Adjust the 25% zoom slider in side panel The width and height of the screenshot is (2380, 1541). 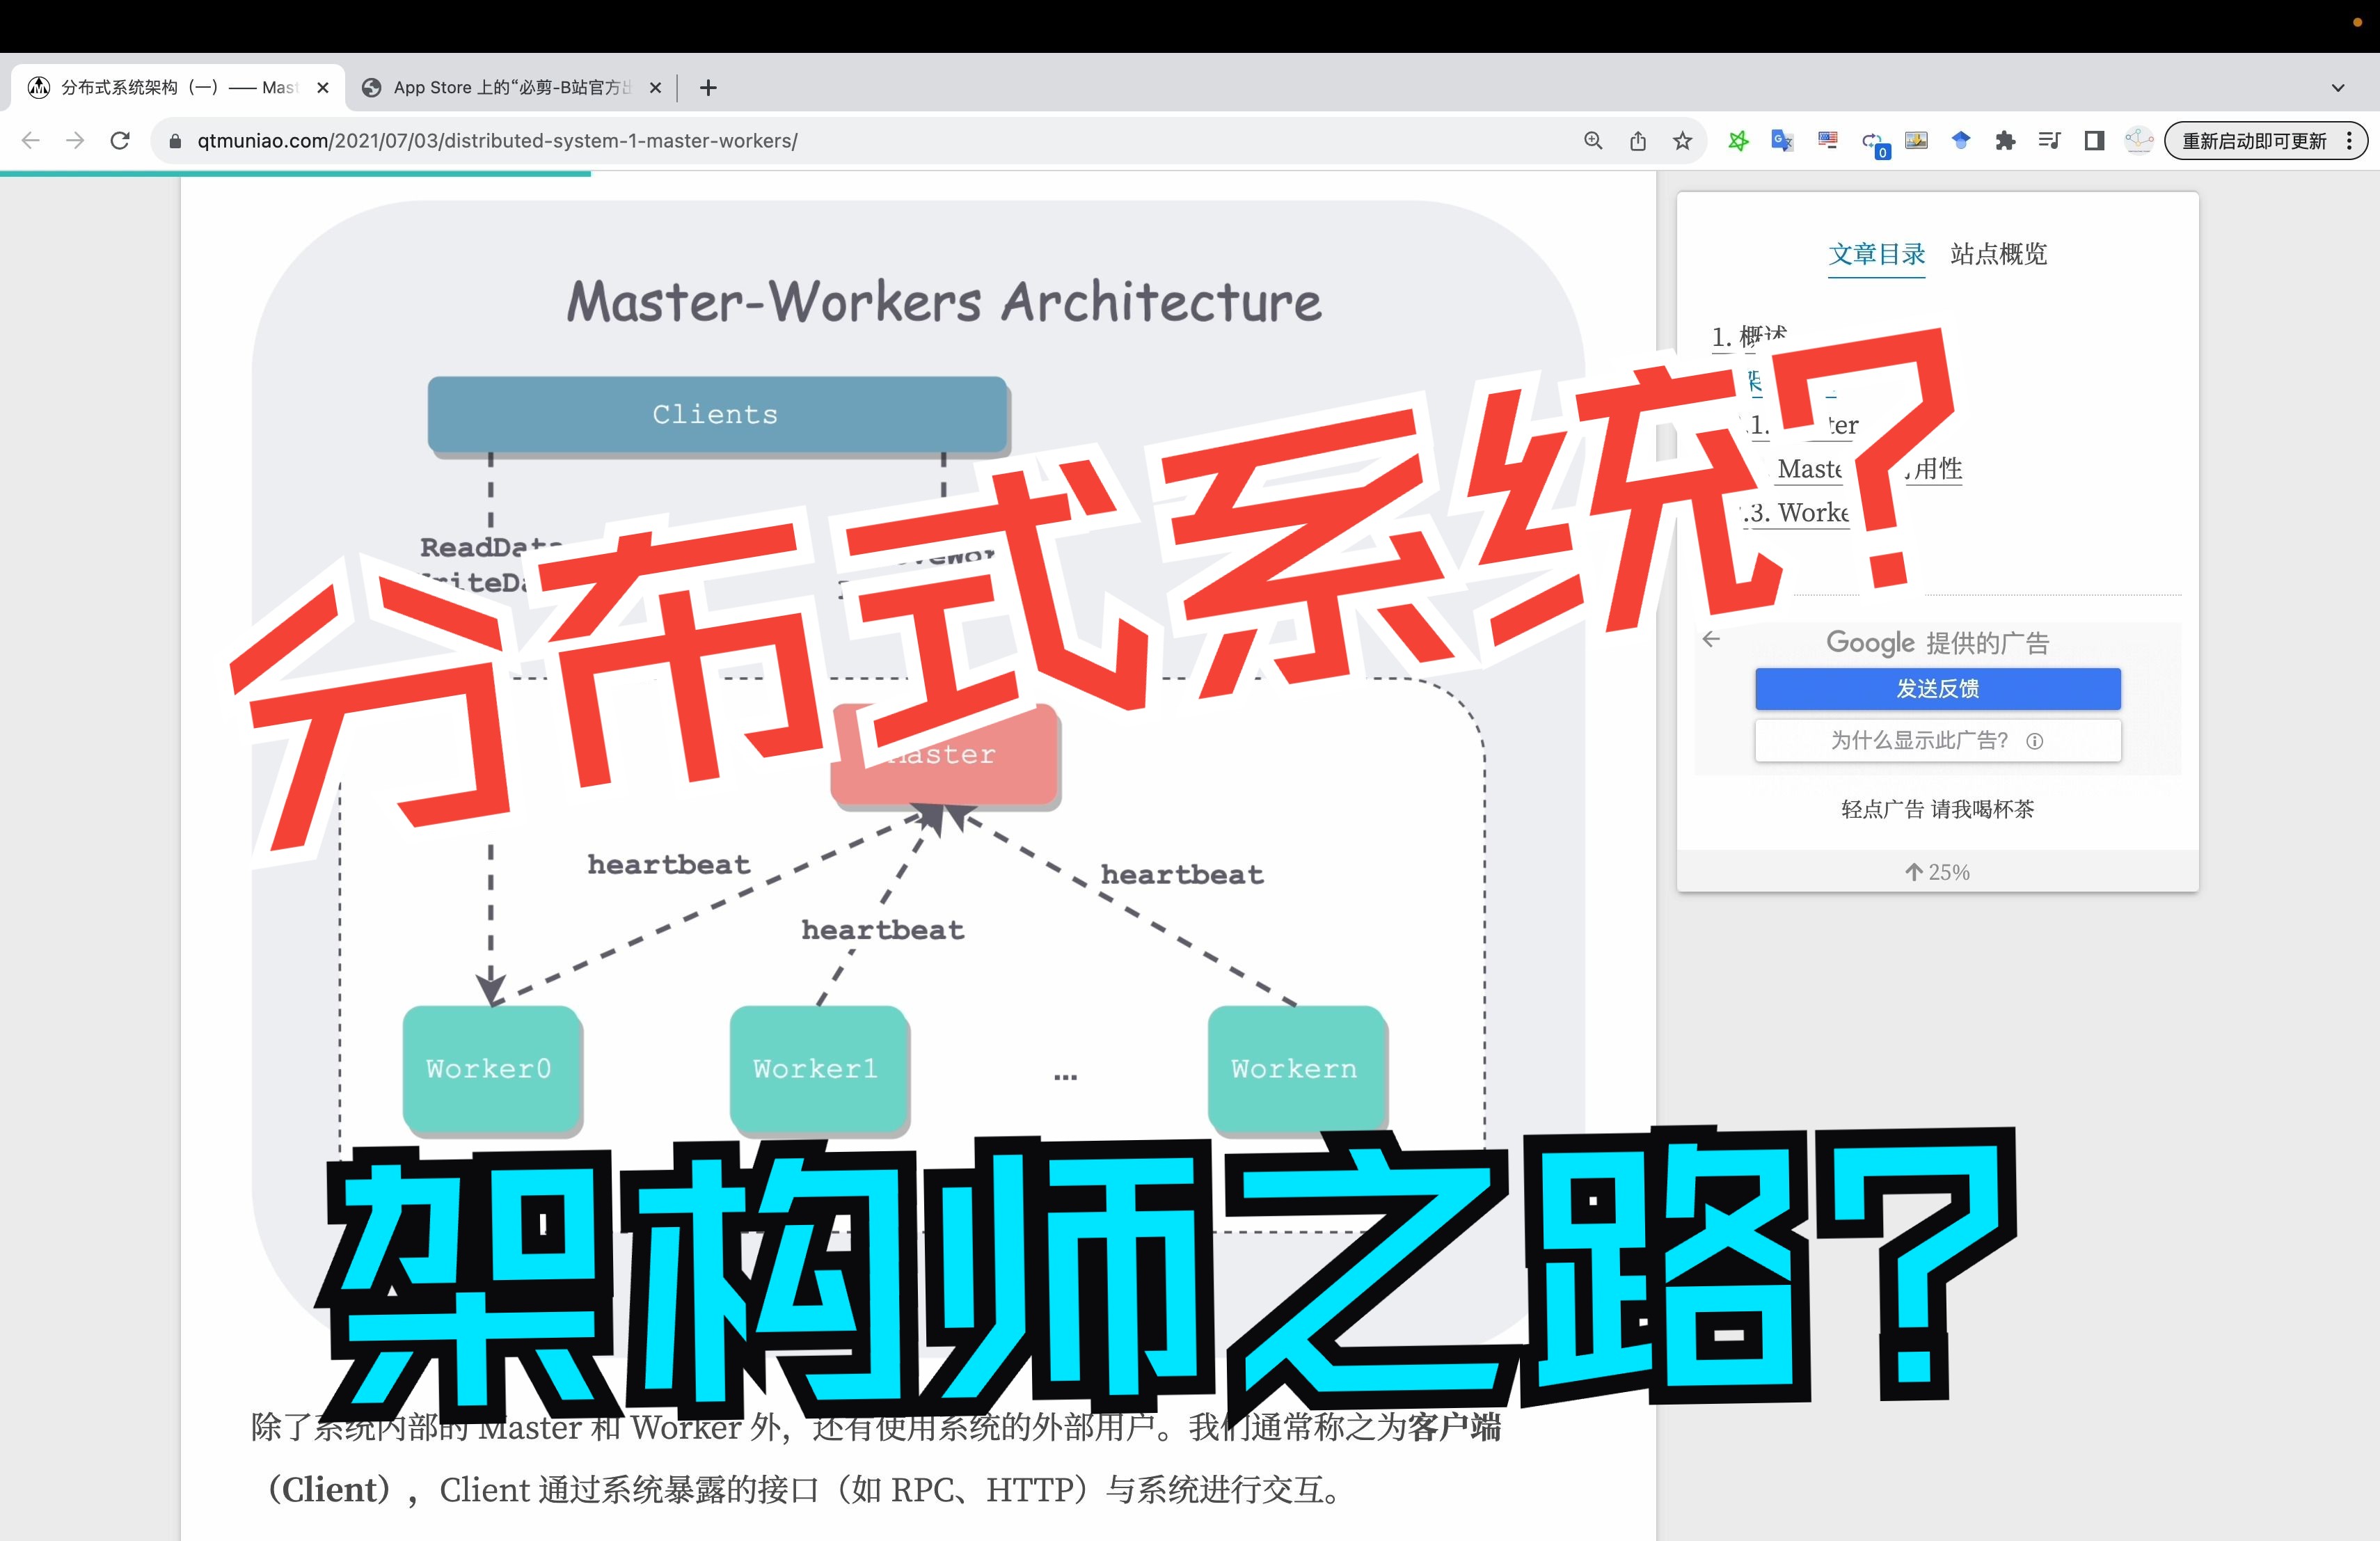pos(1930,871)
